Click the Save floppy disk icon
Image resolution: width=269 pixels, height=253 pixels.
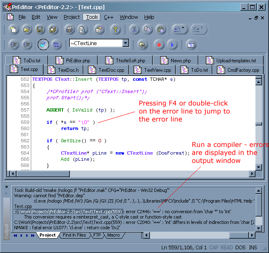click(x=40, y=30)
